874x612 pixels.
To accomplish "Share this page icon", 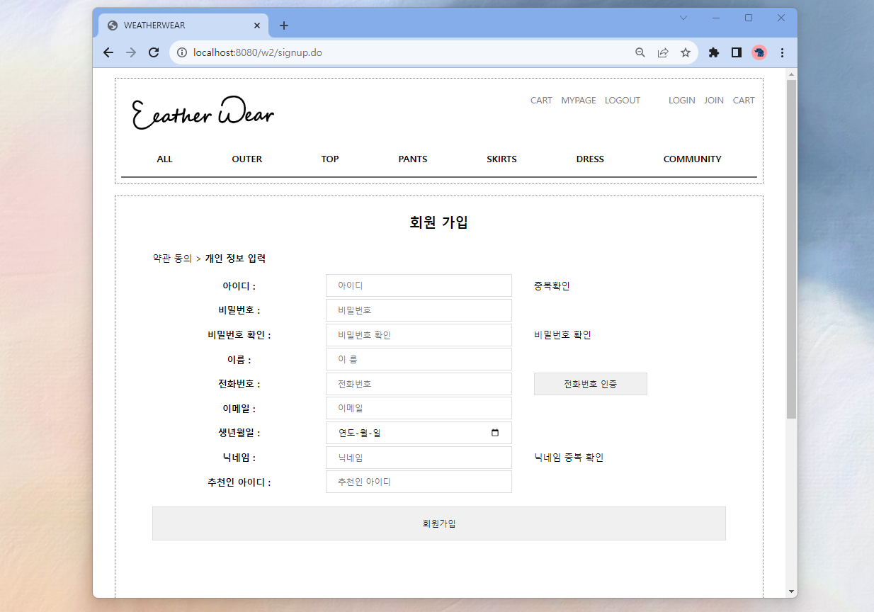I will 663,52.
